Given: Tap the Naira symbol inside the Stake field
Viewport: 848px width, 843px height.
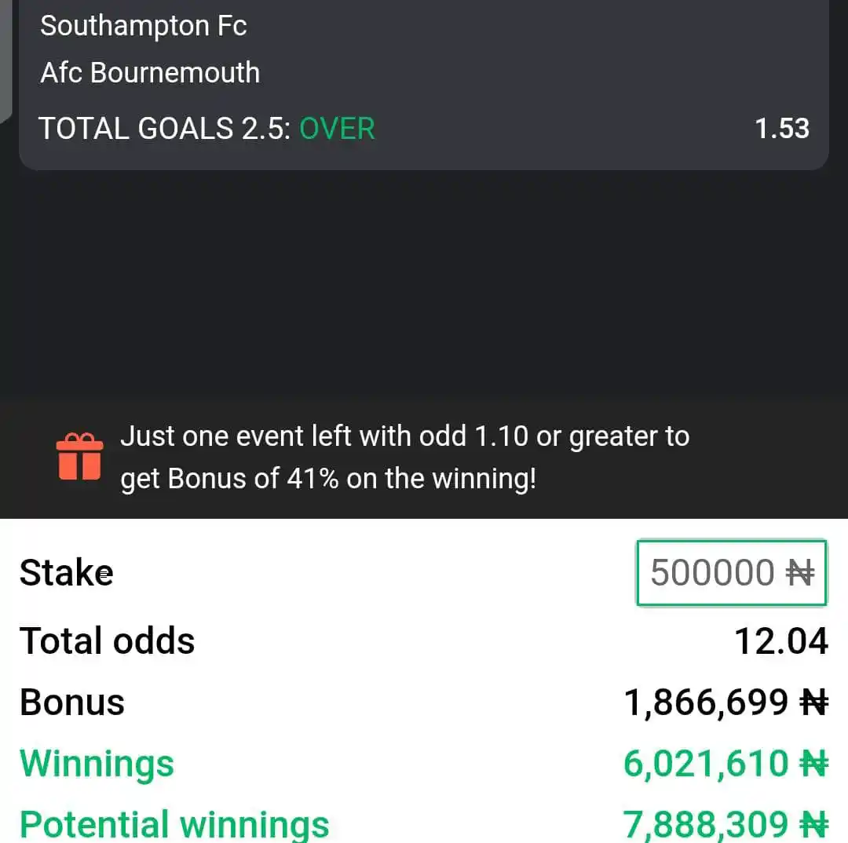Looking at the screenshot, I should click(800, 573).
